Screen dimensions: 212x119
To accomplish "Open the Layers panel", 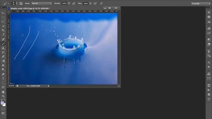I will point(209,95).
